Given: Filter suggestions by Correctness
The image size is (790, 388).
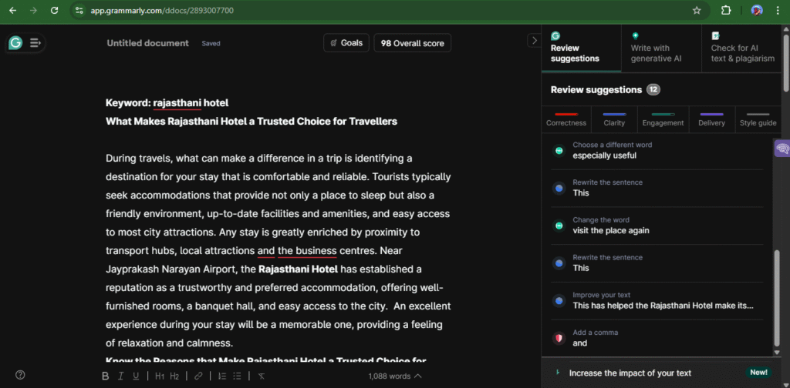Looking at the screenshot, I should click(x=566, y=119).
